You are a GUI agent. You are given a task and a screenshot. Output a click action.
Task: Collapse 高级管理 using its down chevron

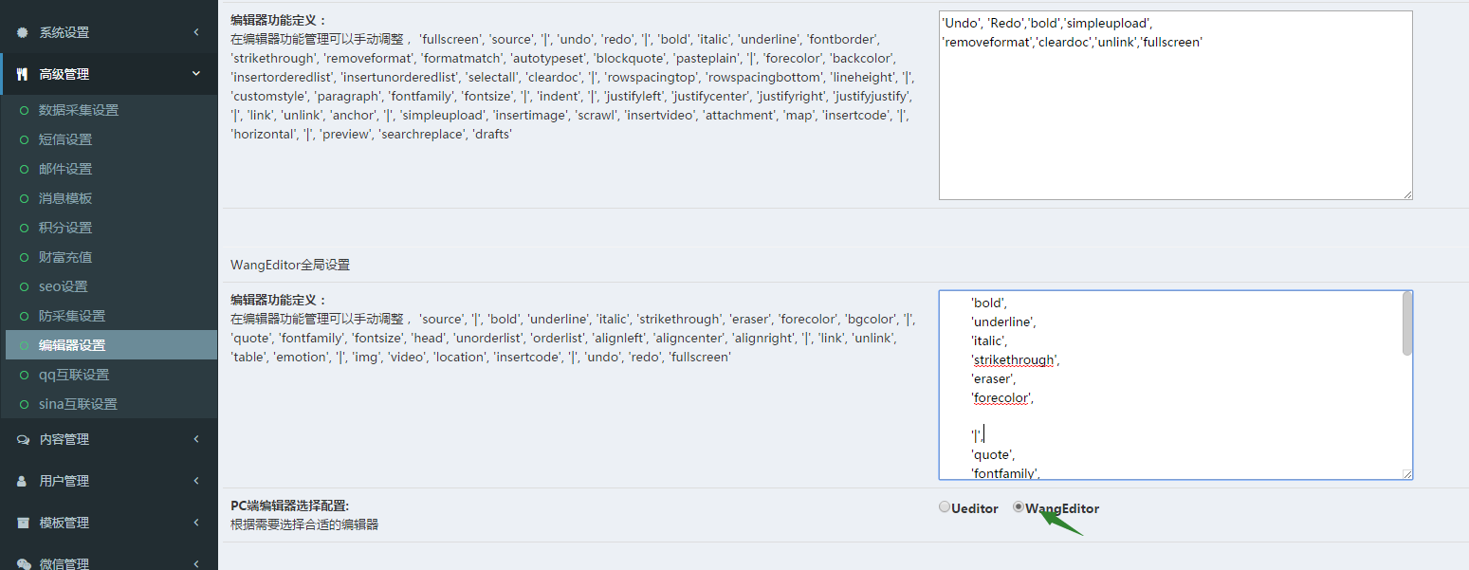click(196, 74)
